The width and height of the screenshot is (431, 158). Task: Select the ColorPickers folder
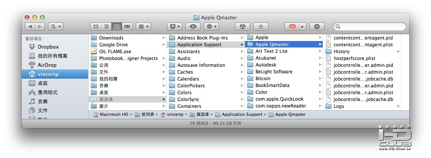(x=206, y=86)
